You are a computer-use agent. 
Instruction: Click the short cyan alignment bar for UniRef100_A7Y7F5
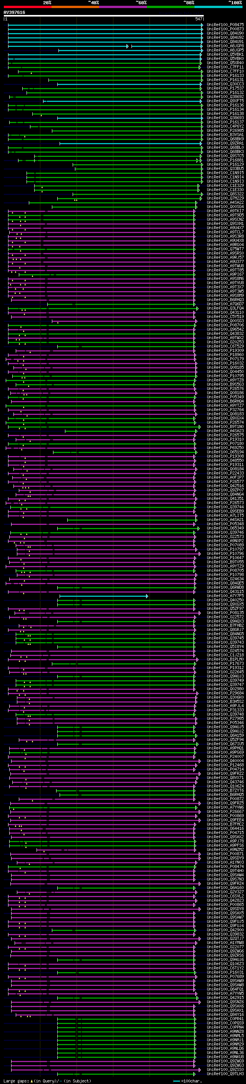click(x=104, y=596)
